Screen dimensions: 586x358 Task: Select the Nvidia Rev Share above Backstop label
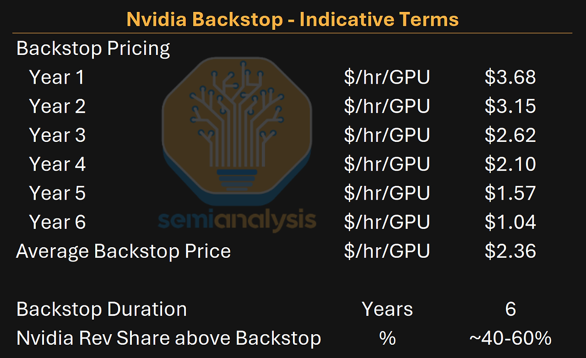[168, 338]
